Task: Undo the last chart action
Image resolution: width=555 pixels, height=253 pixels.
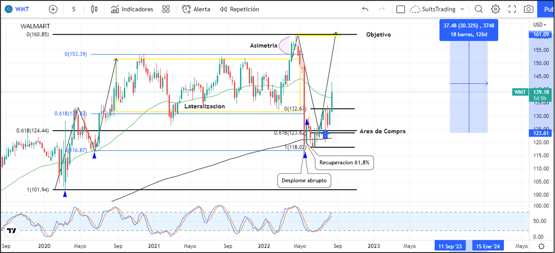Action: (x=365, y=9)
